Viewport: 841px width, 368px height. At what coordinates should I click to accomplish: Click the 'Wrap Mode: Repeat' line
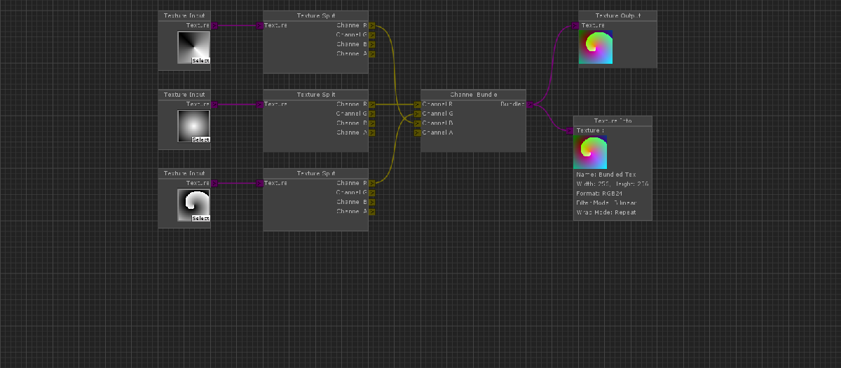(606, 212)
